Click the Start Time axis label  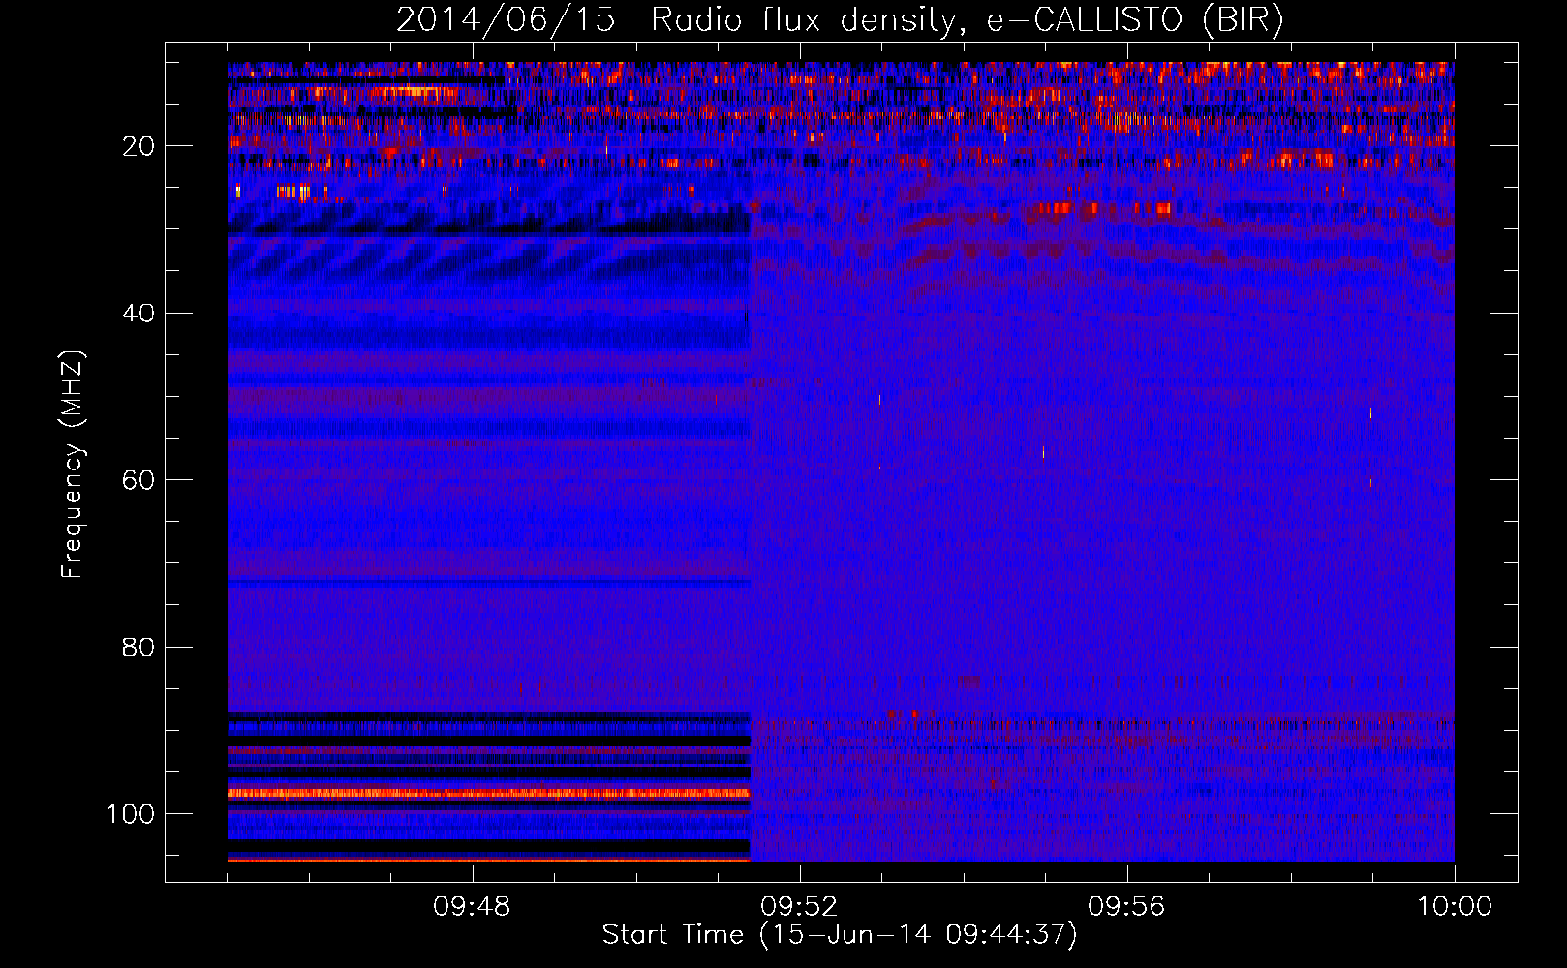[840, 935]
